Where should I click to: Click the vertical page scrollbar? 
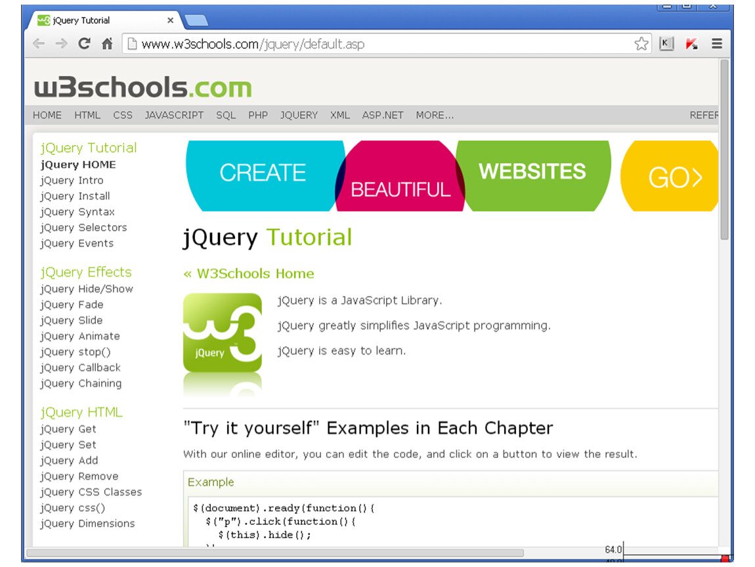click(x=724, y=151)
